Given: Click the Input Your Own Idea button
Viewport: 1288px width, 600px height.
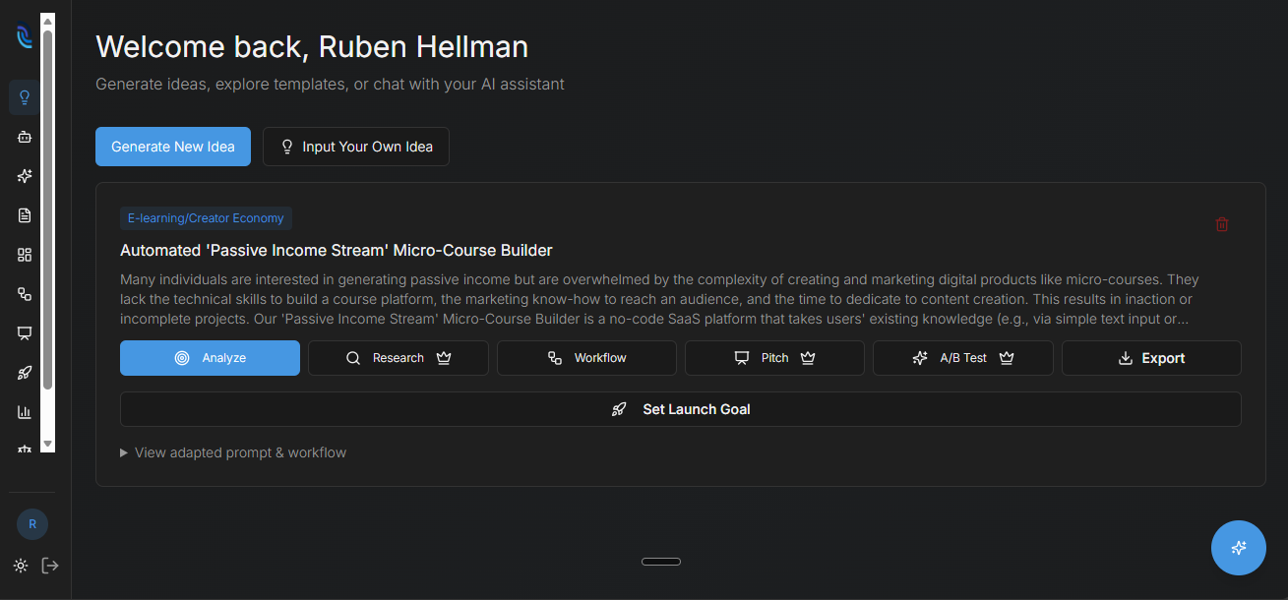Looking at the screenshot, I should click(x=355, y=146).
